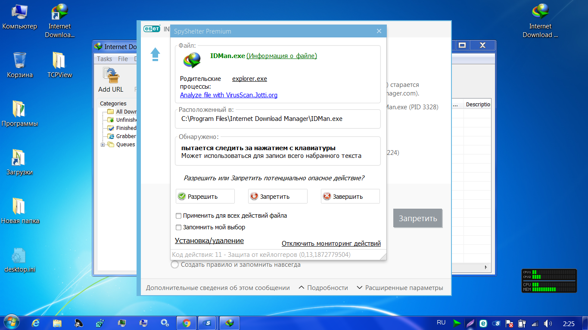Click the gears icon in the taskbar
The width and height of the screenshot is (588, 330).
tap(165, 323)
